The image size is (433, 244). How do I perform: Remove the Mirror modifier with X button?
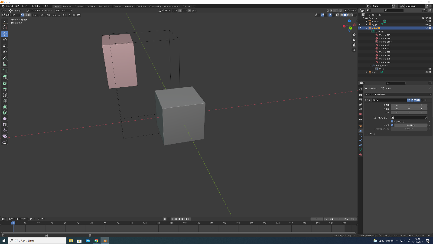[x=426, y=100]
